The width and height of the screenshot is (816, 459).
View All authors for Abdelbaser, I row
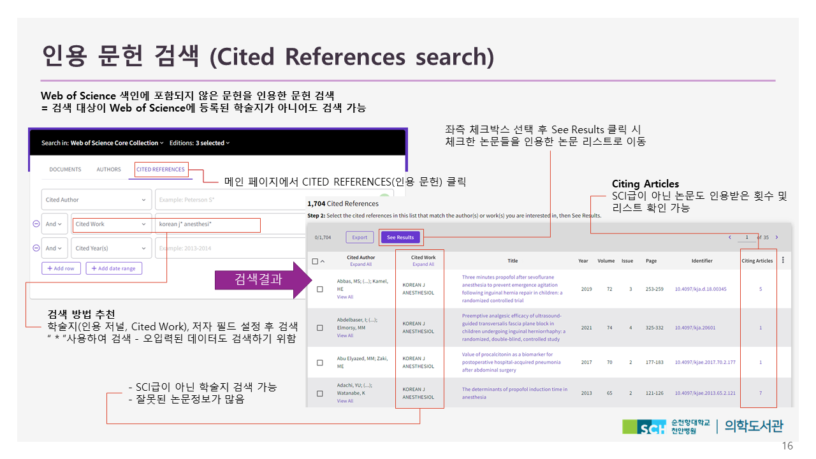click(x=345, y=335)
